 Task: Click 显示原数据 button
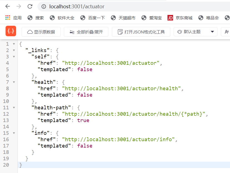pos(41,32)
